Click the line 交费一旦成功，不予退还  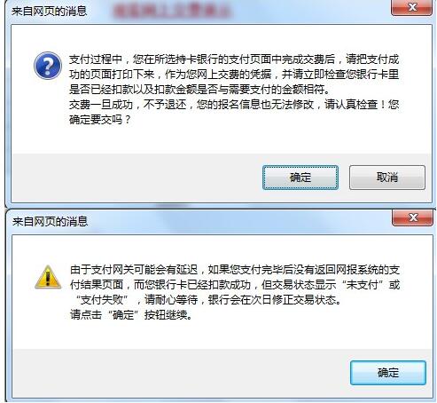128,105
